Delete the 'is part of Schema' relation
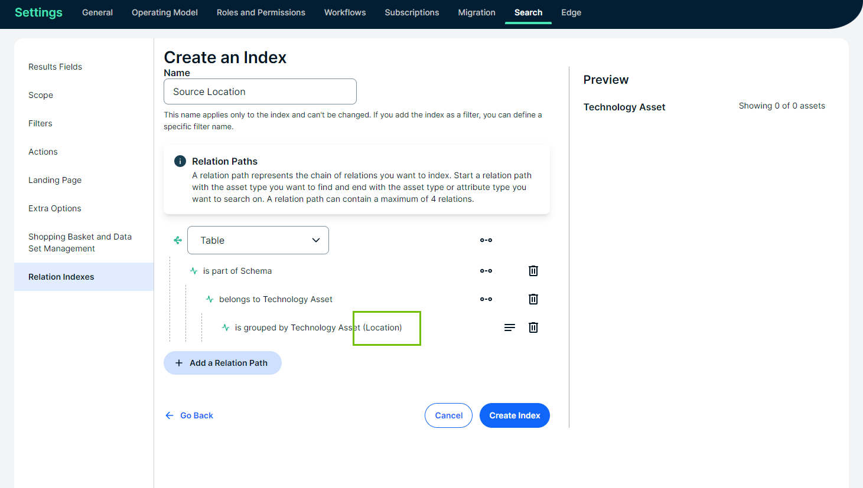Viewport: 863px width, 488px height. tap(533, 271)
